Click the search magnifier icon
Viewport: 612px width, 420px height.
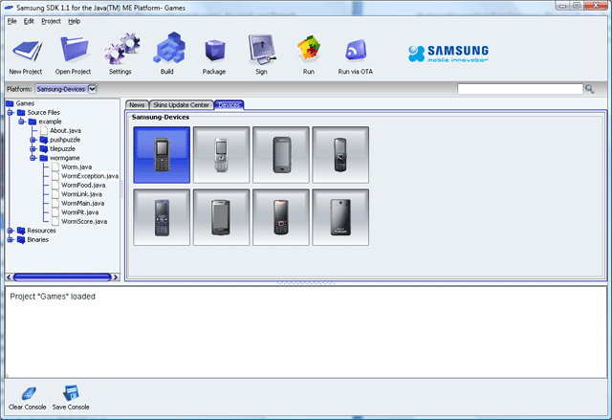(590, 89)
